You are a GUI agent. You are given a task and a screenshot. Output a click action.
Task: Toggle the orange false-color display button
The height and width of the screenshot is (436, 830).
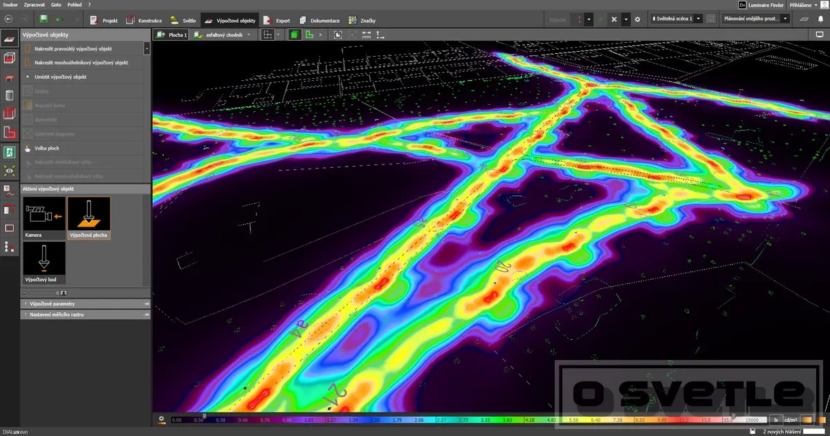point(806,419)
